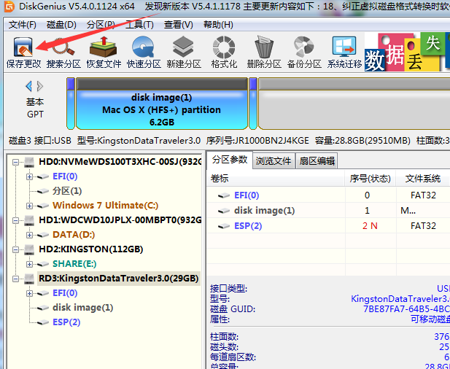This screenshot has height=369, width=450.
Task: Expand EFI(0) under HD0 in tree
Action: 29,176
